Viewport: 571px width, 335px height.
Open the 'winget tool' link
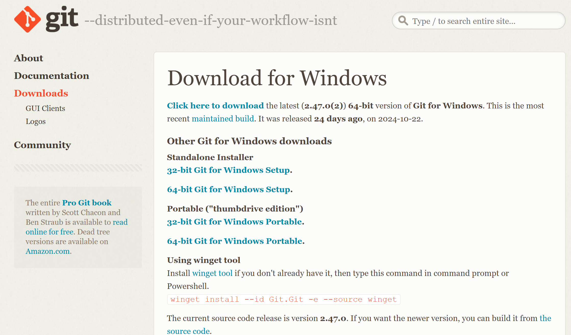[x=212, y=273]
